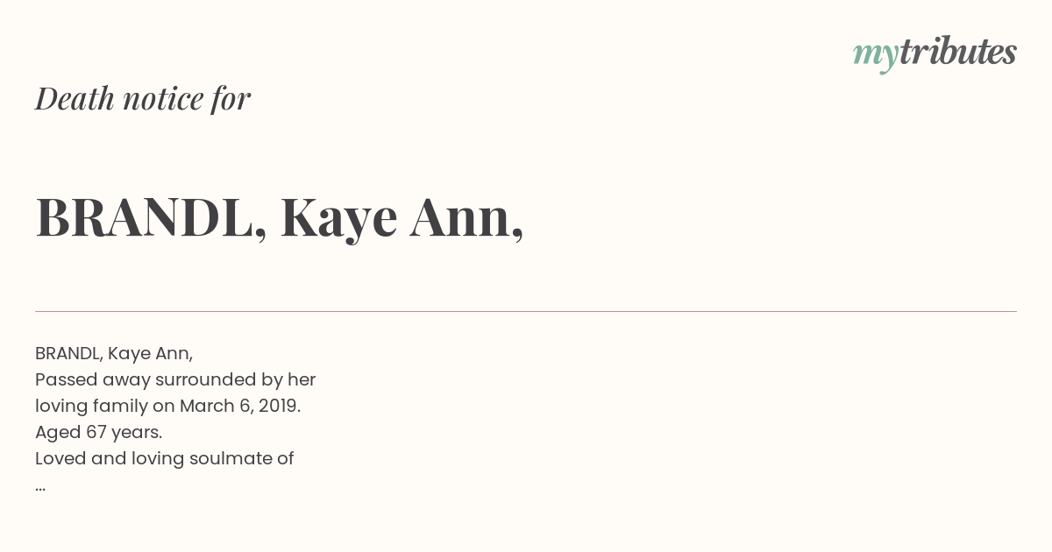Click the horizontal divider line below the title

[x=526, y=311]
